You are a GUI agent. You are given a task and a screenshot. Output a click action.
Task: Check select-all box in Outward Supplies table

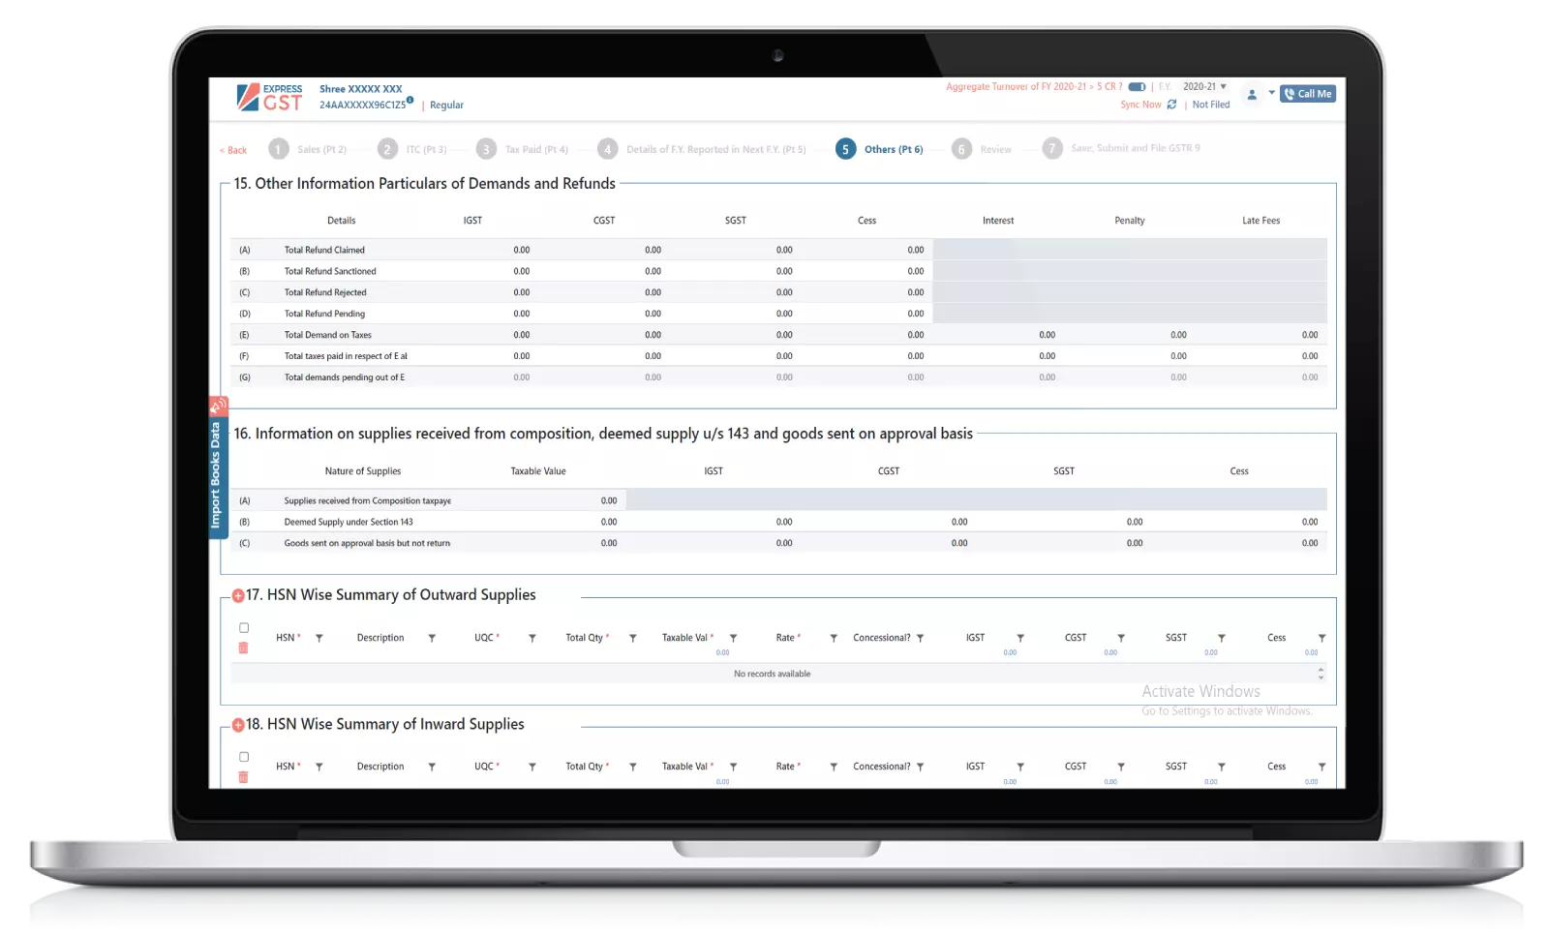coord(244,628)
